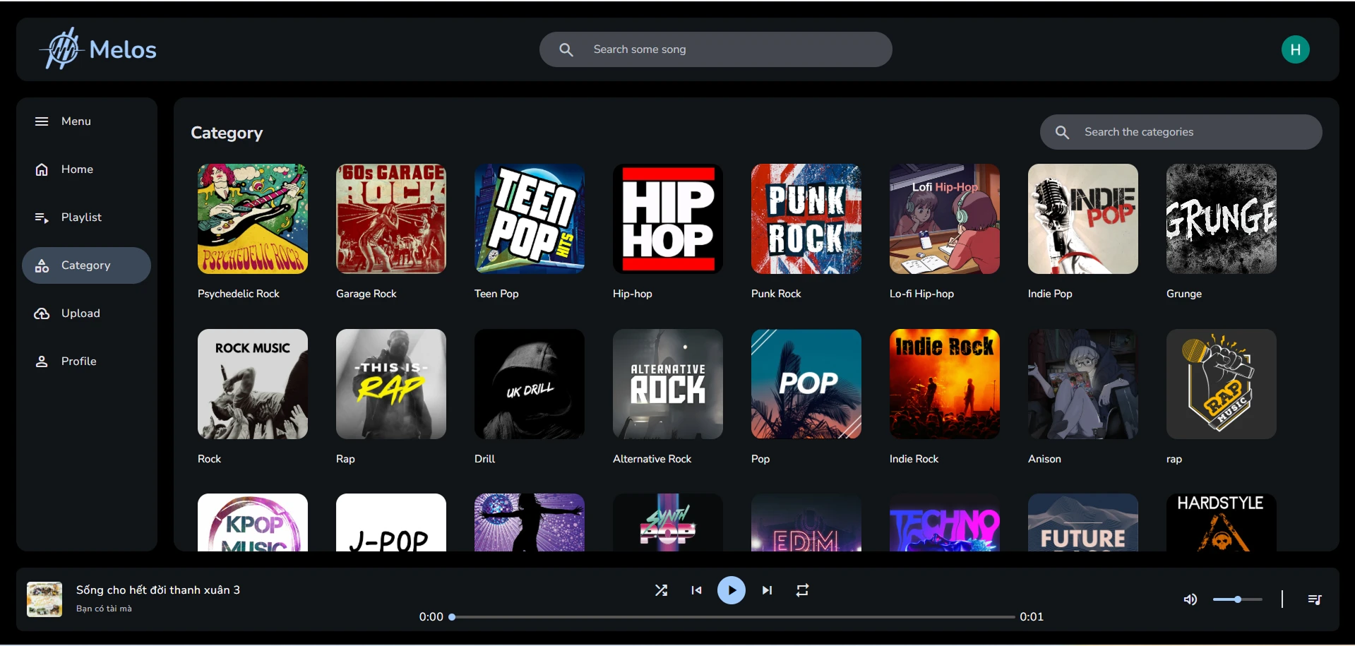Open the Anison category cover
This screenshot has width=1355, height=646.
coord(1083,384)
